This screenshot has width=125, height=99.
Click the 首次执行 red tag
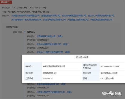pos(6,2)
